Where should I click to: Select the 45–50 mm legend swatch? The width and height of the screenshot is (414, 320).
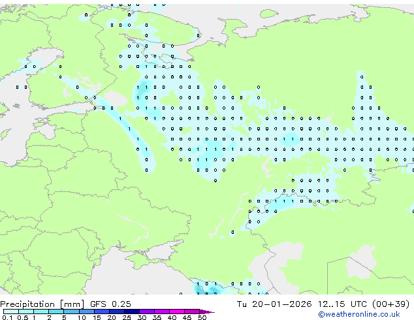[192, 312]
